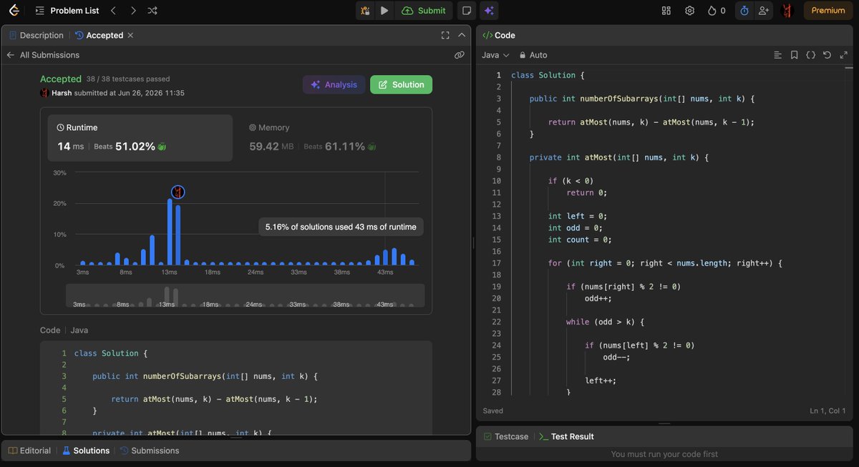Open the layout grid icon

coord(666,11)
